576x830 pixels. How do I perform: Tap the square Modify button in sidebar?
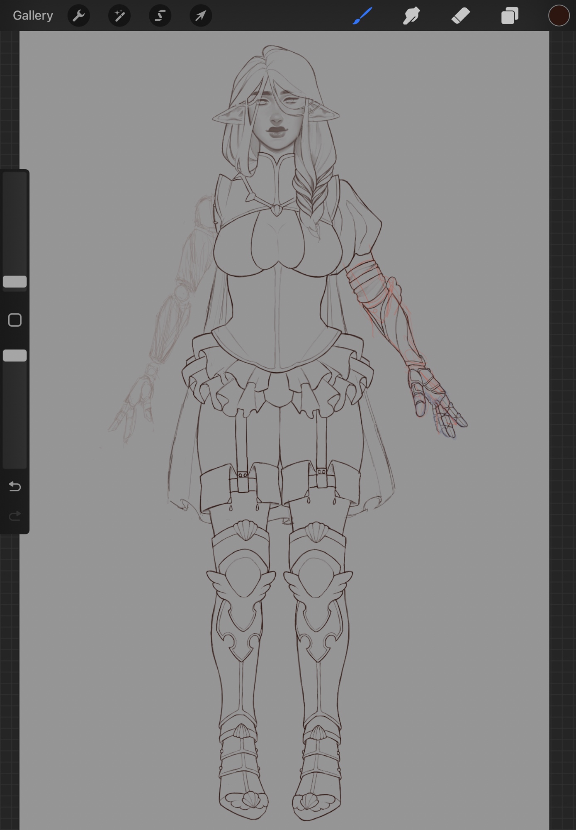pyautogui.click(x=15, y=320)
